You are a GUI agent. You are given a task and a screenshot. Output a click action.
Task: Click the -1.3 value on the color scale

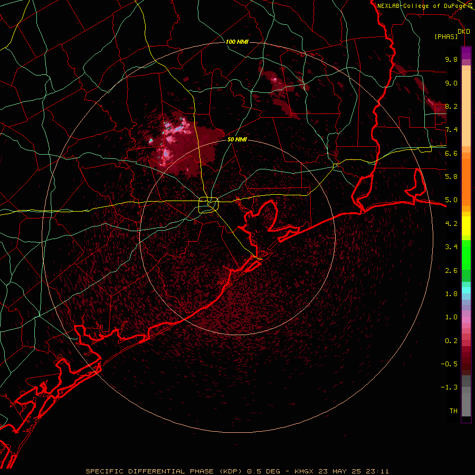[x=449, y=387]
